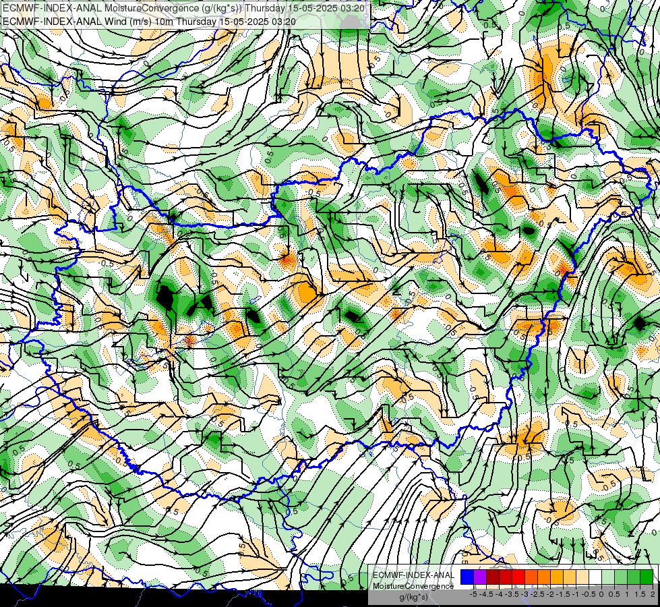Pick the red-orange swatch between -3 and -2.5
The height and width of the screenshot is (607, 660).
coord(531,577)
